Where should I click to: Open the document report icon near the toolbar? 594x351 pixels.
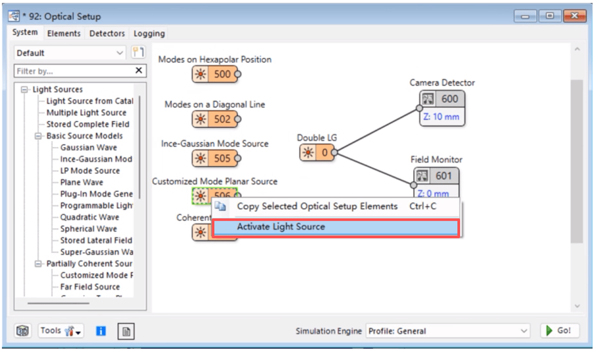tap(126, 331)
